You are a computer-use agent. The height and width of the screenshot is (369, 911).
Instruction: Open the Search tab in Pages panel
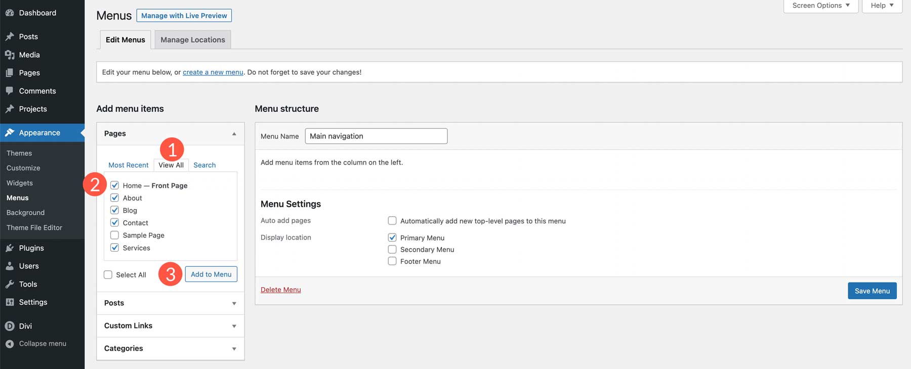(204, 165)
